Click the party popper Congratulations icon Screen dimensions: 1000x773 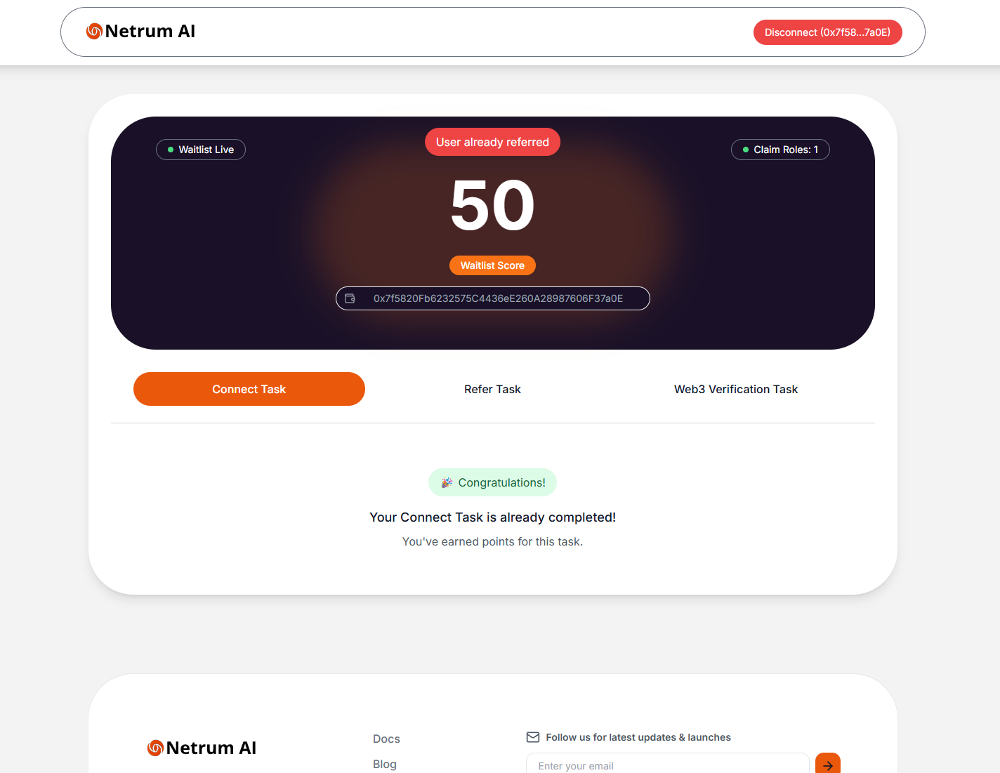point(447,482)
